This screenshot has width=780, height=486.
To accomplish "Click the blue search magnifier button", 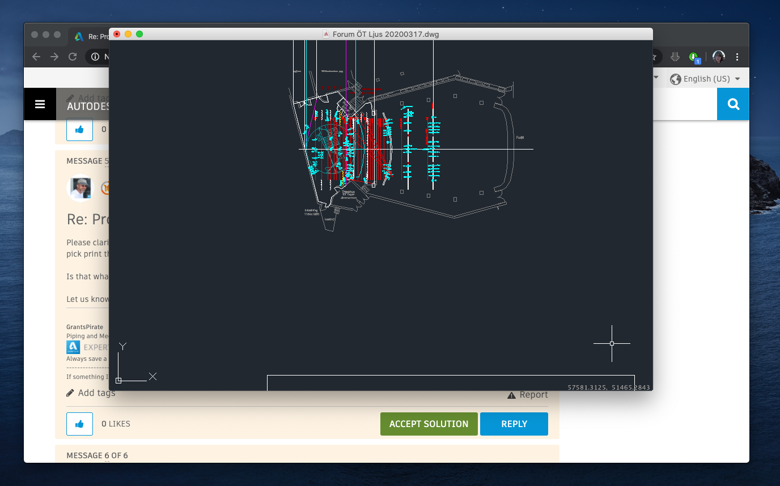I will tap(733, 104).
